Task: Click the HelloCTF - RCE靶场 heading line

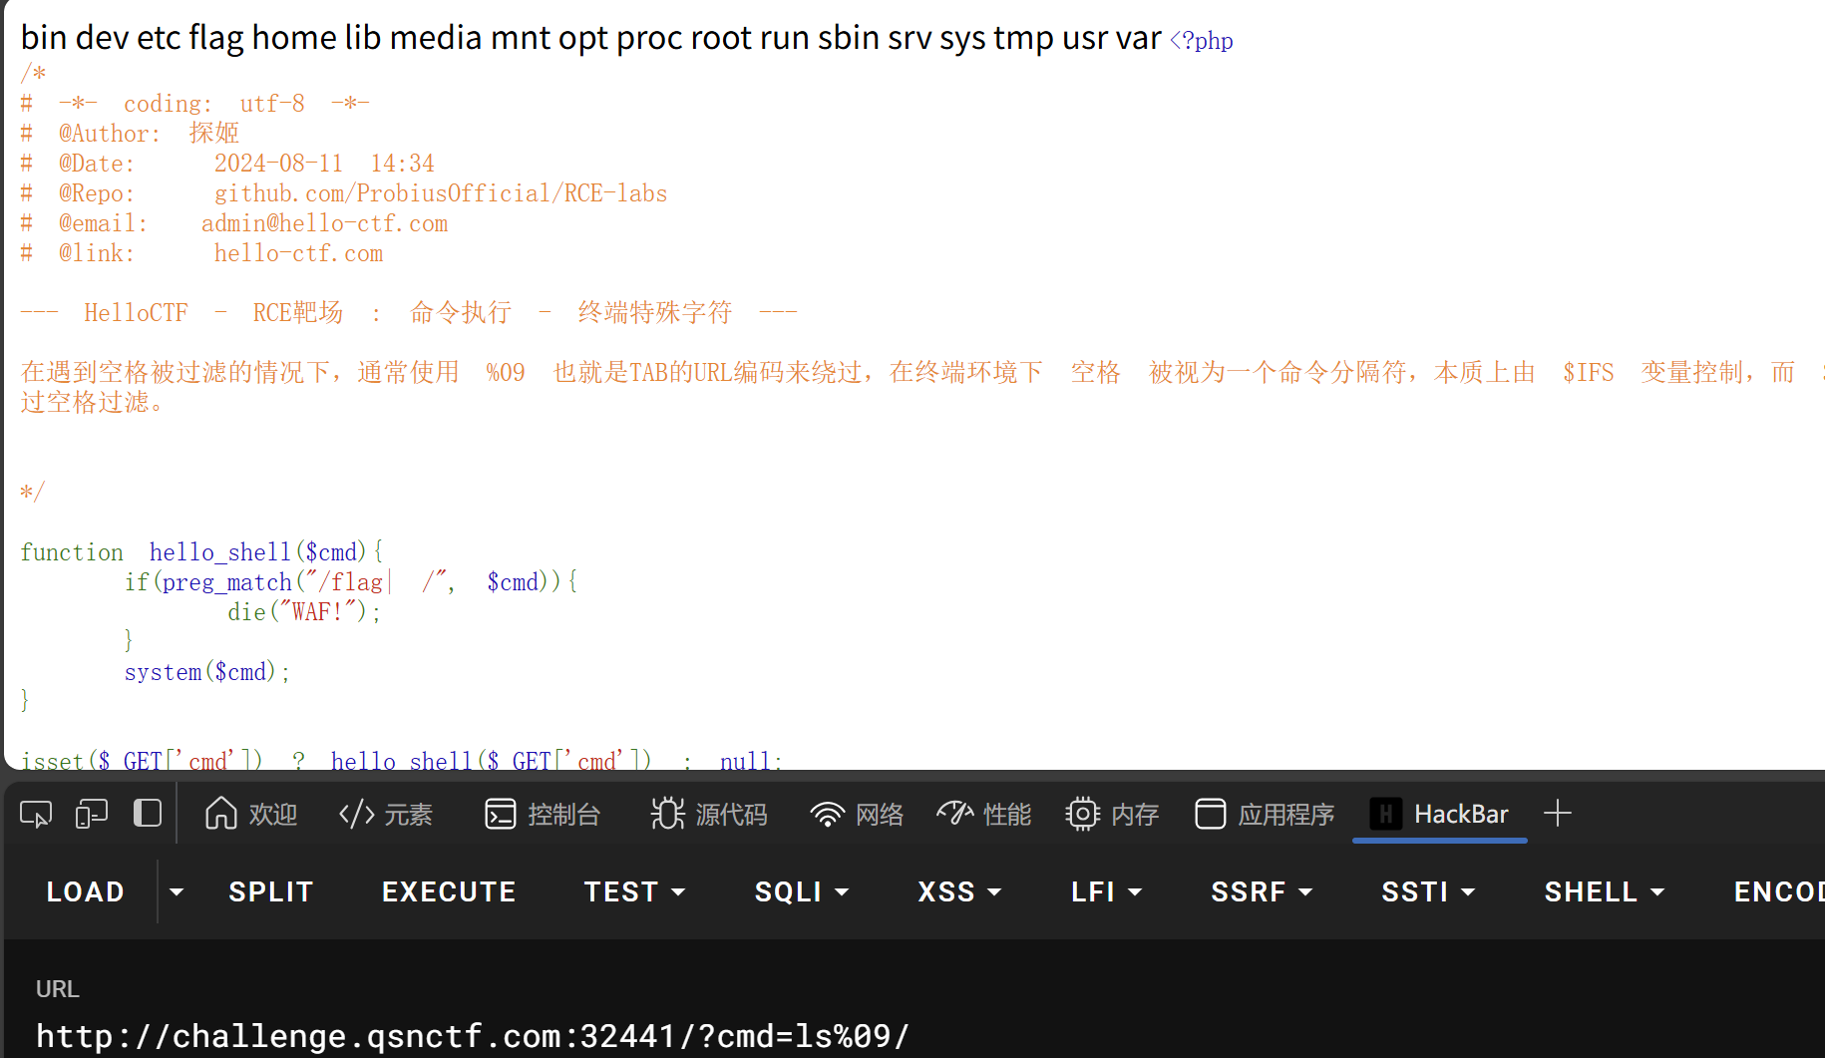Action: tap(409, 313)
